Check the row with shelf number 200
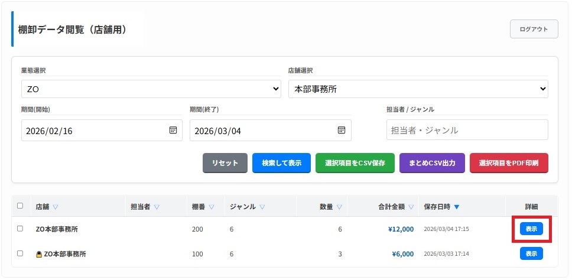Screen dimensions: 572x280 tap(20, 229)
